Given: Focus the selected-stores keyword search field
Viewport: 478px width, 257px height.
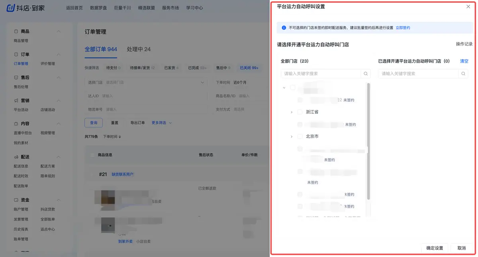Looking at the screenshot, I should 418,73.
